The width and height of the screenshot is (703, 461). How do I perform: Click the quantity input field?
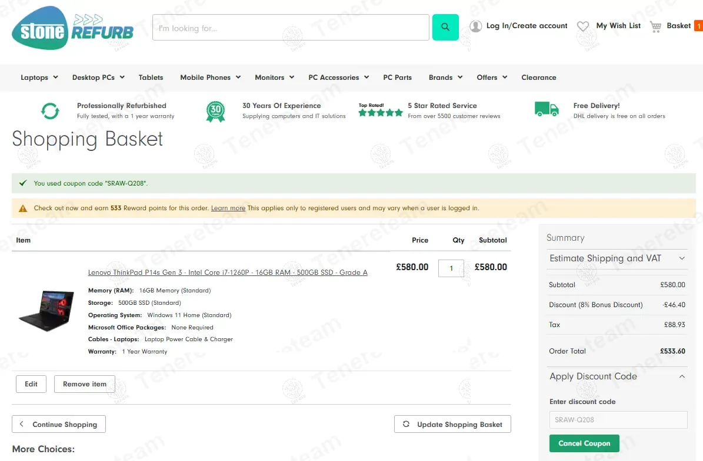451,268
